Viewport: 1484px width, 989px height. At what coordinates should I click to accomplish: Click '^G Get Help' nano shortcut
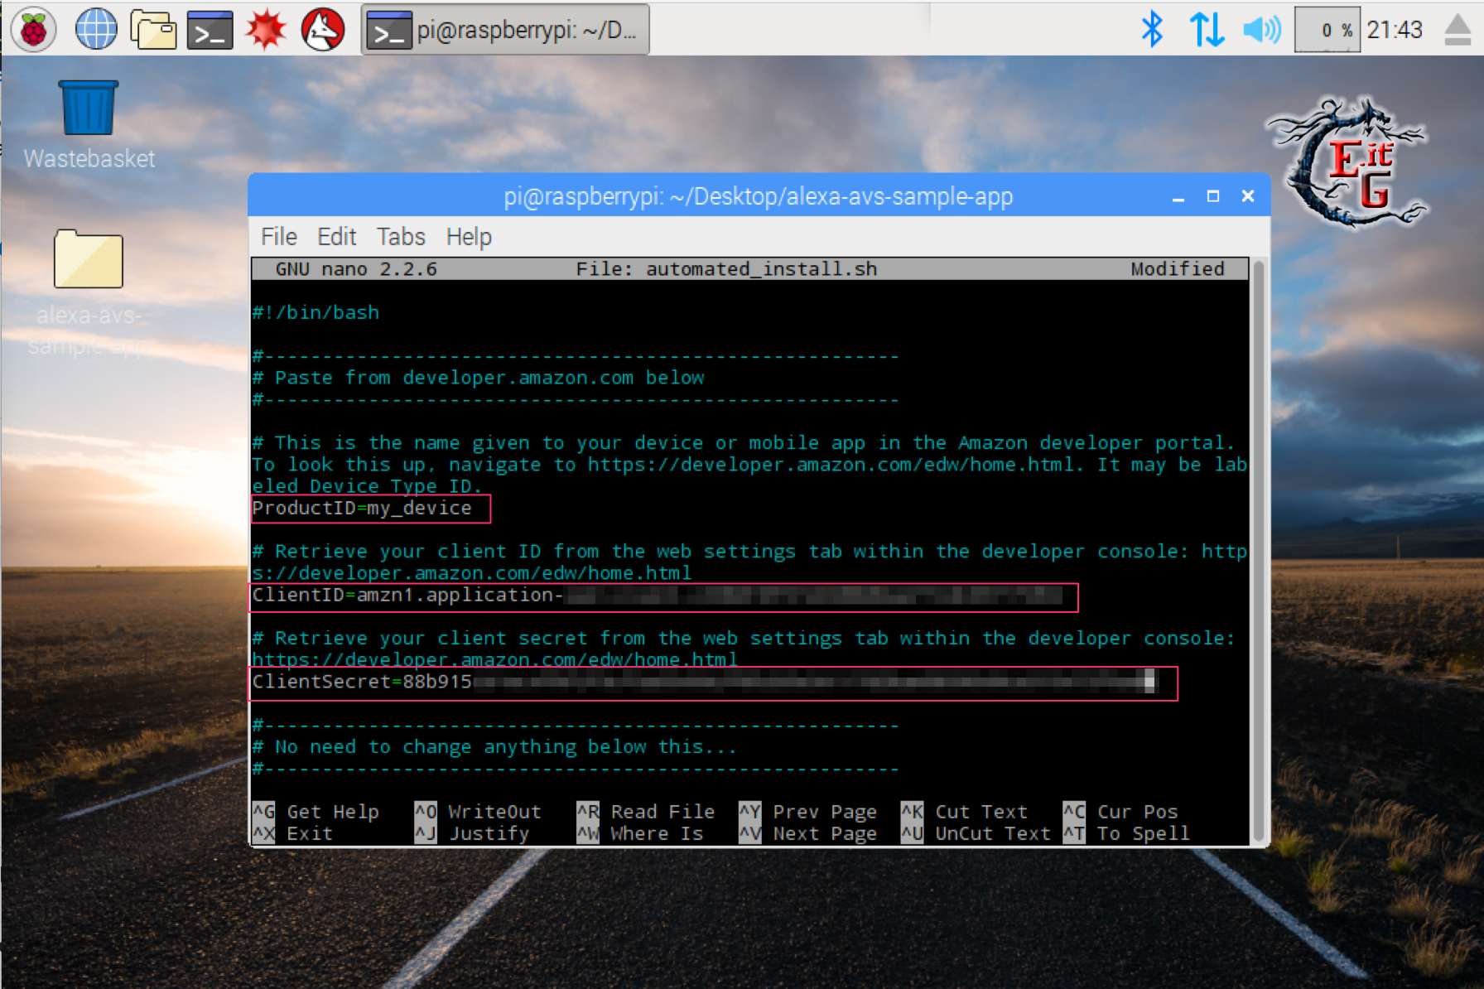coord(316,812)
